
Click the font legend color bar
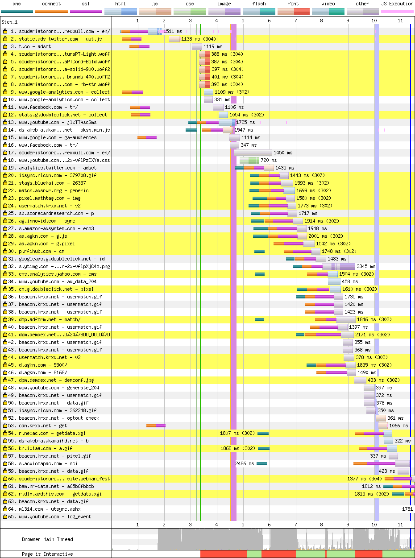[293, 11]
